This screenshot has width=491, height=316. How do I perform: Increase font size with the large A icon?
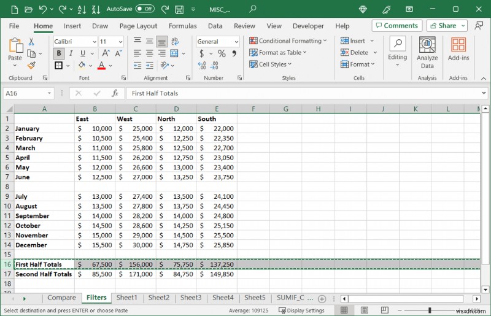point(106,53)
